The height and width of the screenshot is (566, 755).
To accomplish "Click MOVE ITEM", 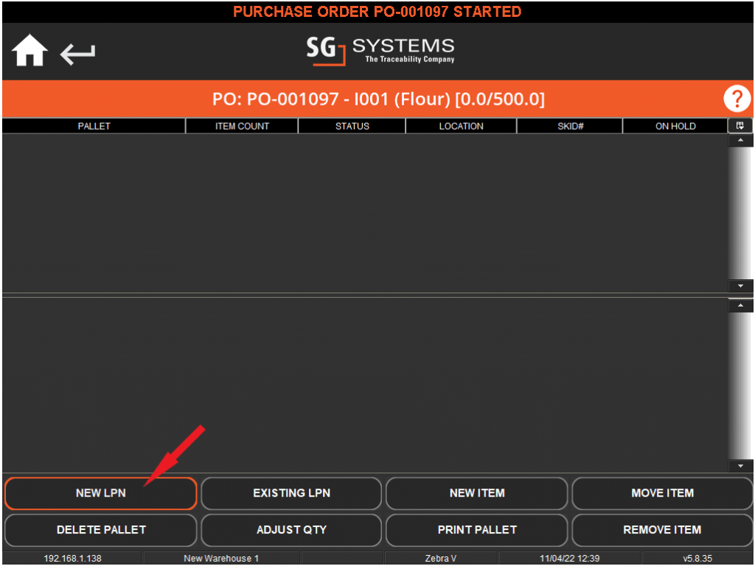I will tap(661, 493).
